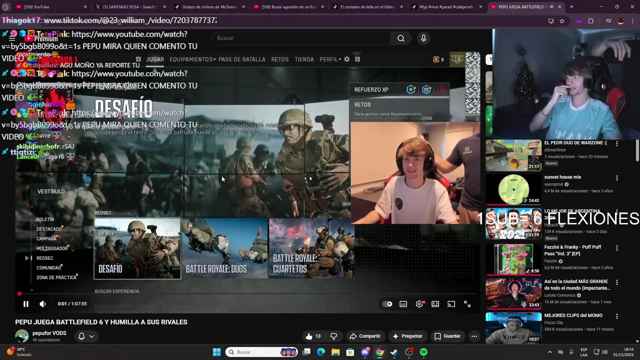Screen dimensions: 640x360
Task: Open options for sunset house mix
Action: (x=616, y=178)
